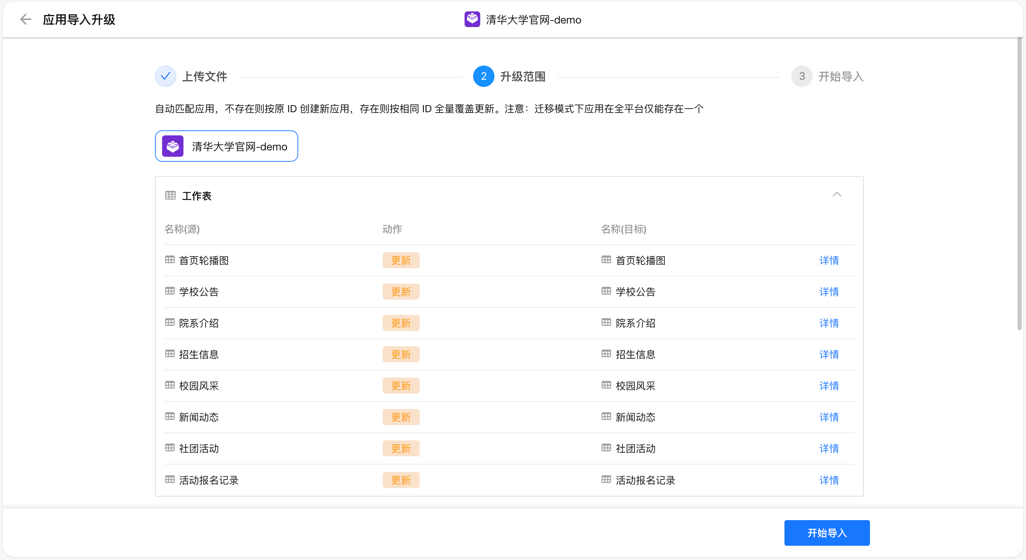Click the back arrow icon

(x=26, y=19)
